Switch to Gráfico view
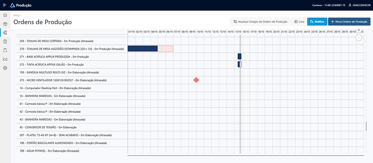Screen dimensions: 373x163 [317, 22]
